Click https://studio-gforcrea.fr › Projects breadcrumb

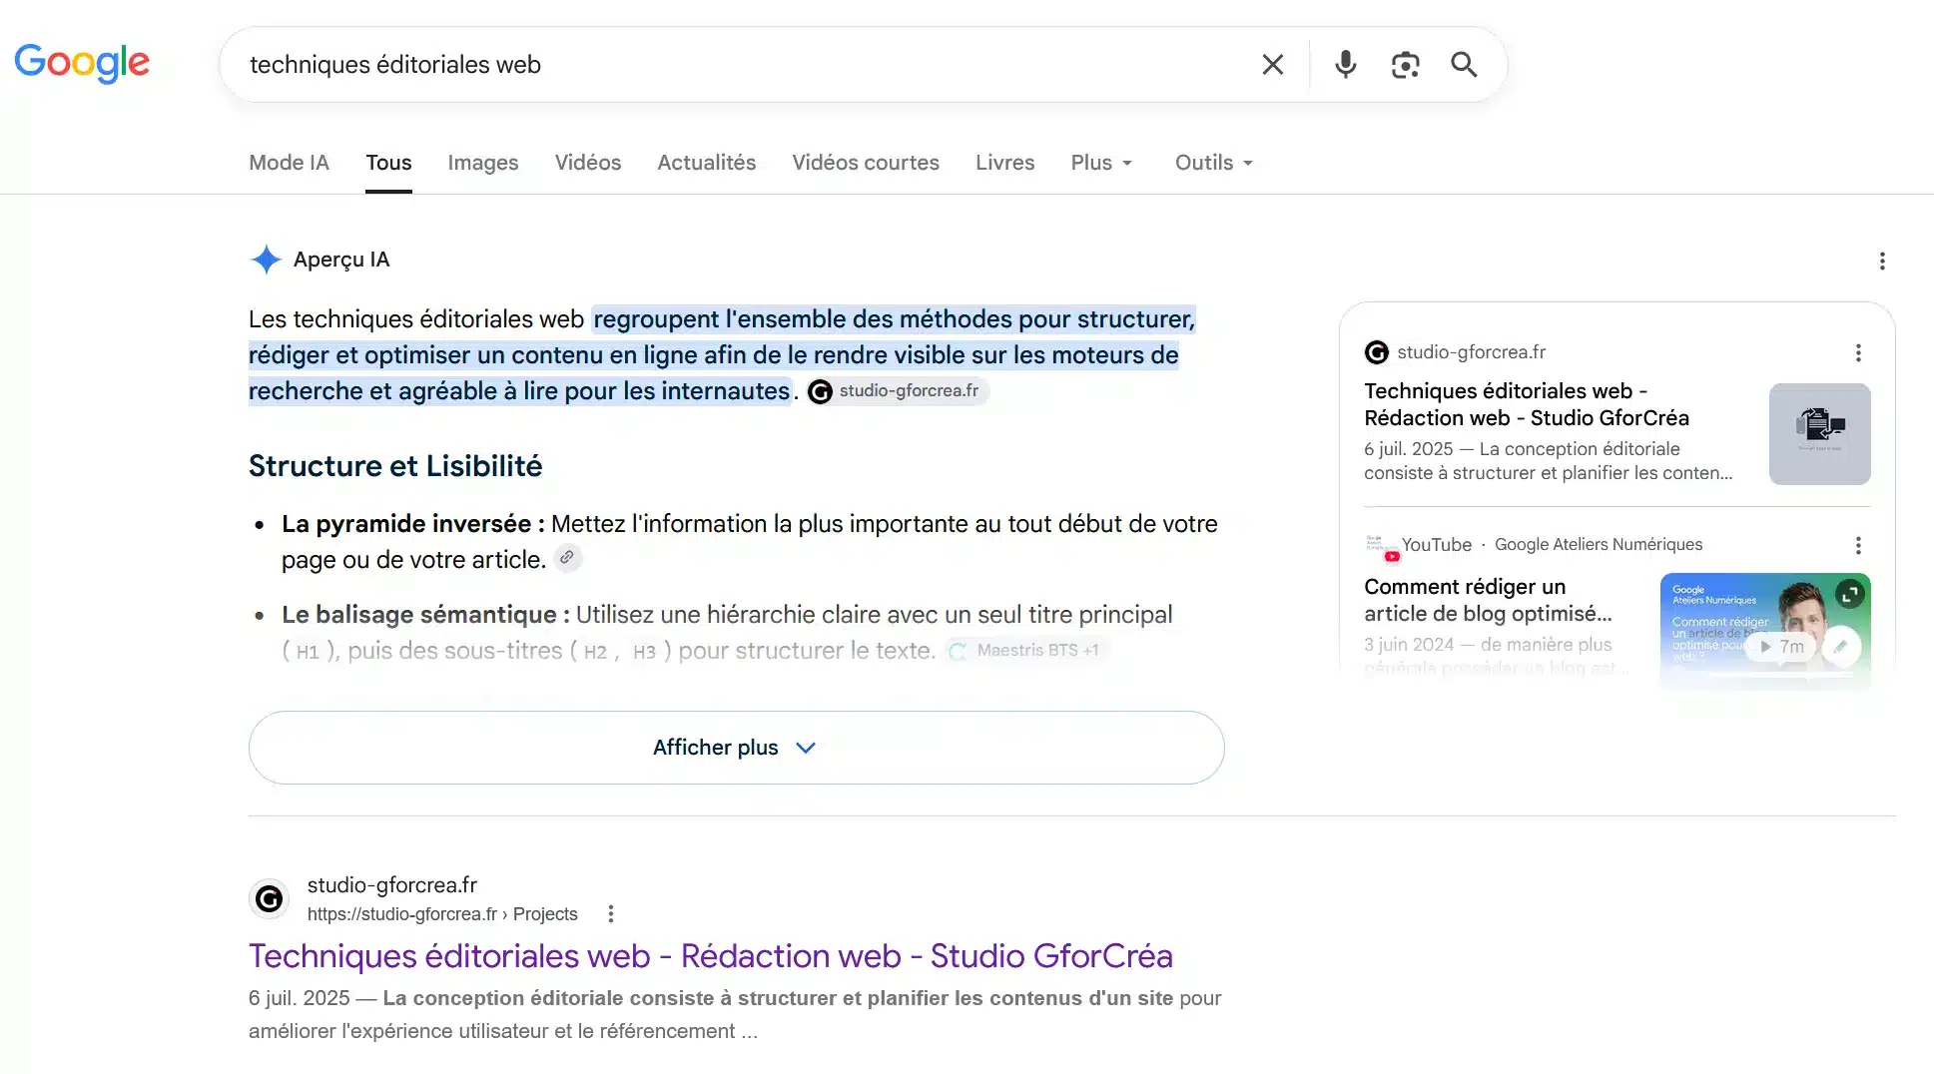(x=442, y=914)
